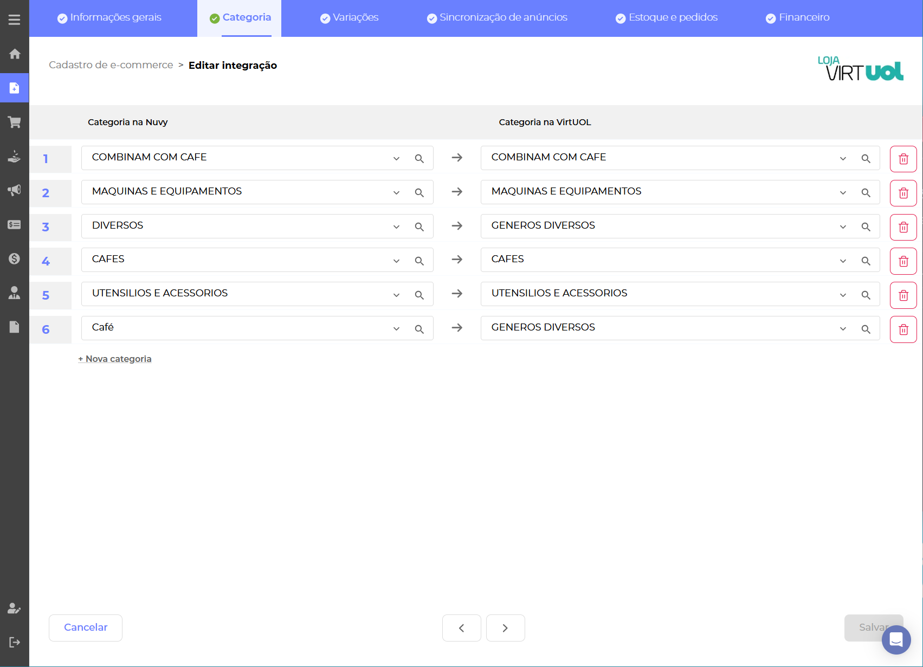
Task: Open the Financeiro tab
Action: click(x=798, y=18)
